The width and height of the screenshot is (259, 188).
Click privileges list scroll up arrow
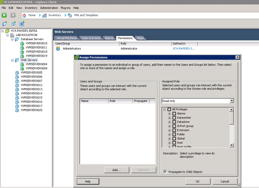(x=232, y=110)
